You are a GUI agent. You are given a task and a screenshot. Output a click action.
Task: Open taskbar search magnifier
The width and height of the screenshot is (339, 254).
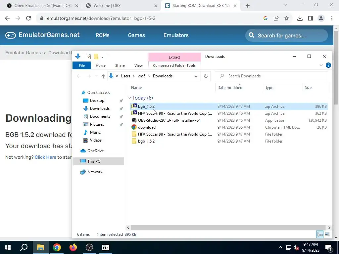tap(24, 247)
